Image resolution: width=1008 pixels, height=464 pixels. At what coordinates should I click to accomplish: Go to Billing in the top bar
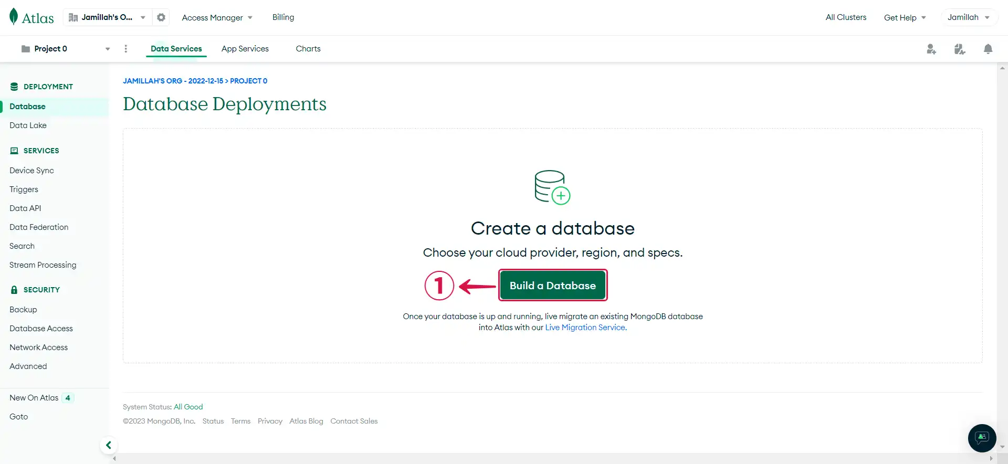pos(283,17)
